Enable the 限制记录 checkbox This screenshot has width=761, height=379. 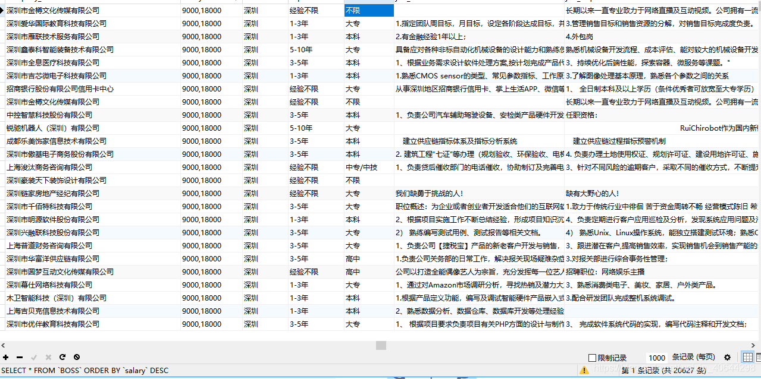[592, 358]
